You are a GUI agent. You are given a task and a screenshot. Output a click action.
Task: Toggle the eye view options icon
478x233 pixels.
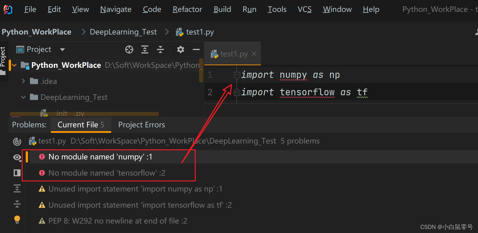[17, 158]
